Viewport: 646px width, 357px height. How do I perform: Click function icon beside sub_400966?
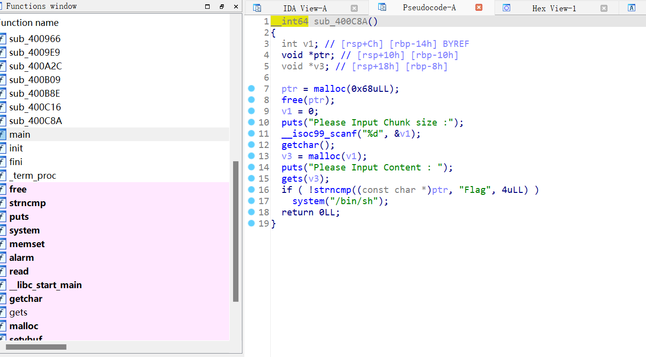click(2, 39)
